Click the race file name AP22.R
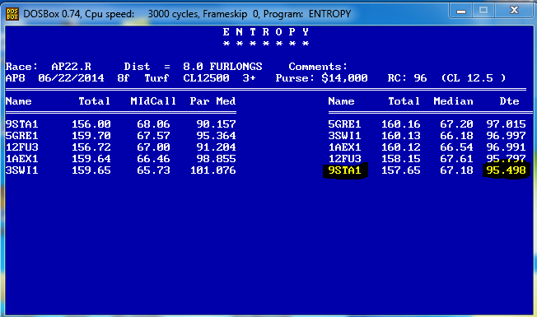This screenshot has height=317, width=537. 71,67
